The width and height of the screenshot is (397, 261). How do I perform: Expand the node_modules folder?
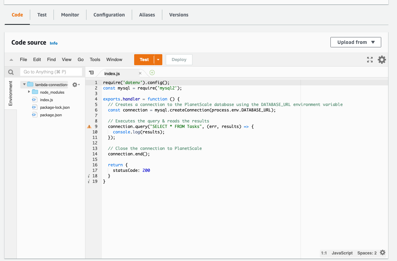(29, 92)
